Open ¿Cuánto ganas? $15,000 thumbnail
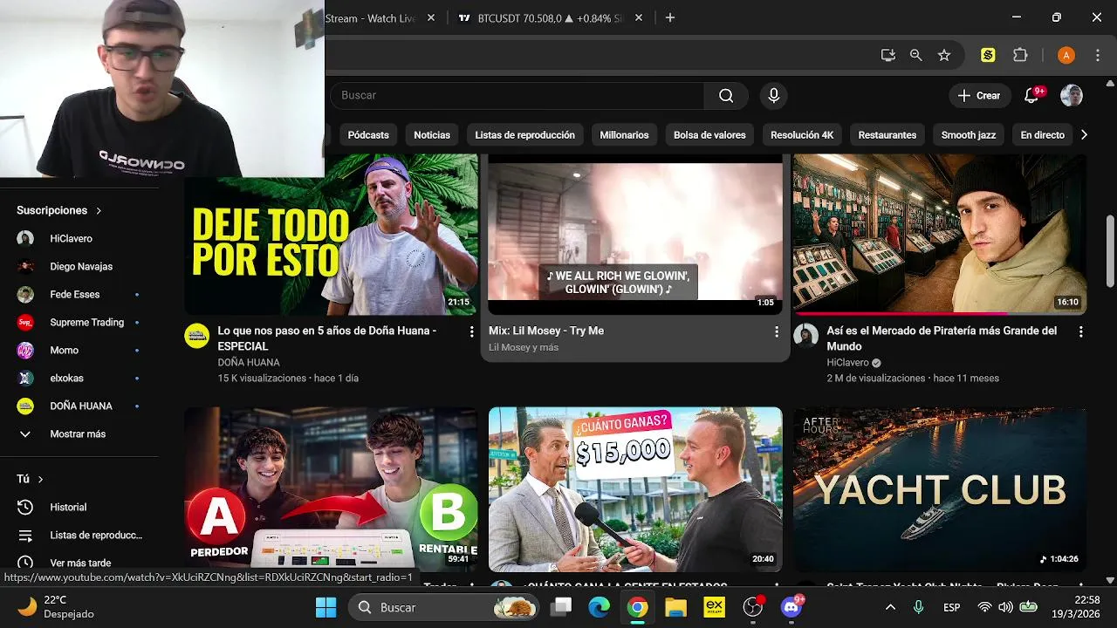Viewport: 1117px width, 628px height. [x=635, y=489]
